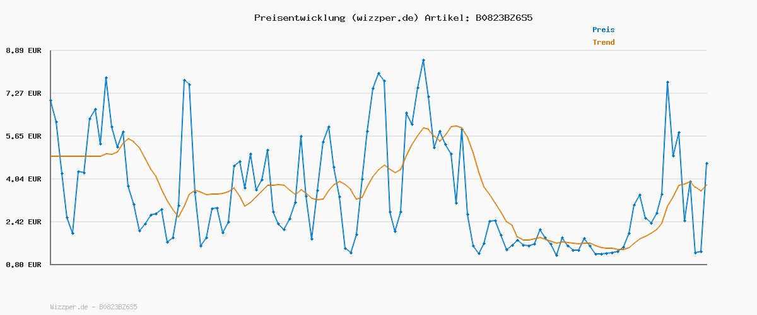757x315 pixels.
Task: Select first price data point at left edge
Action: click(51, 101)
